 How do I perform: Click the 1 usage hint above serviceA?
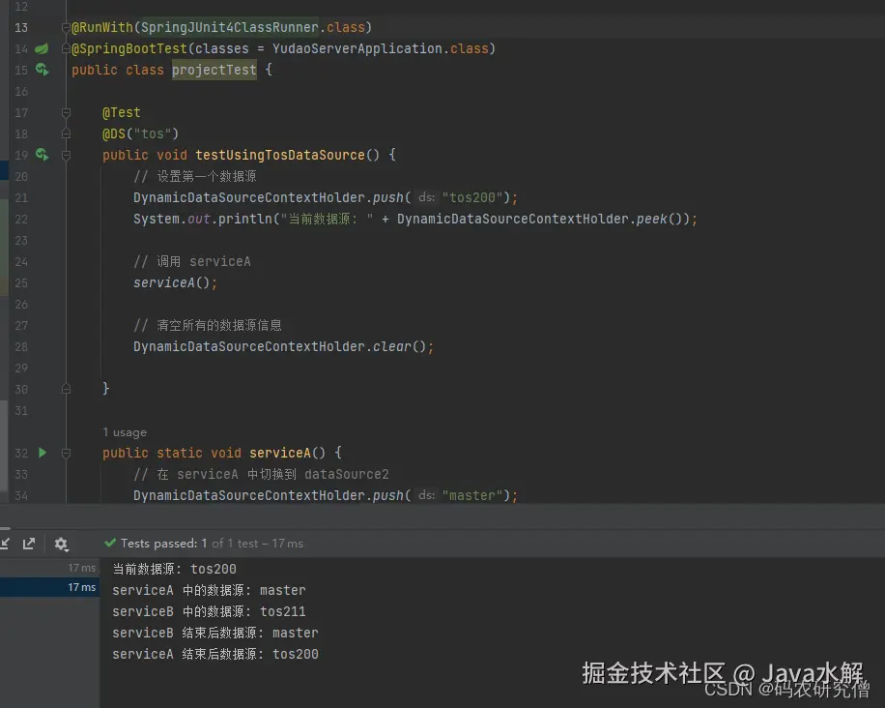[124, 432]
